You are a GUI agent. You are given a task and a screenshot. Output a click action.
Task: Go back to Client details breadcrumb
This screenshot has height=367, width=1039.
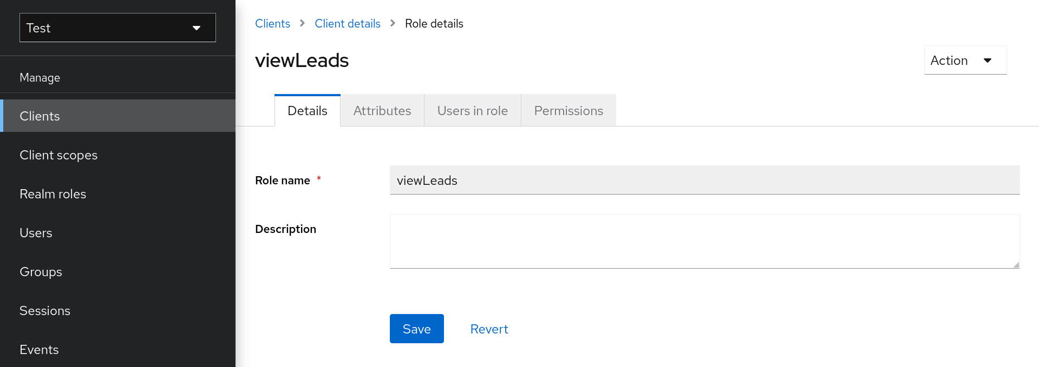(x=347, y=24)
